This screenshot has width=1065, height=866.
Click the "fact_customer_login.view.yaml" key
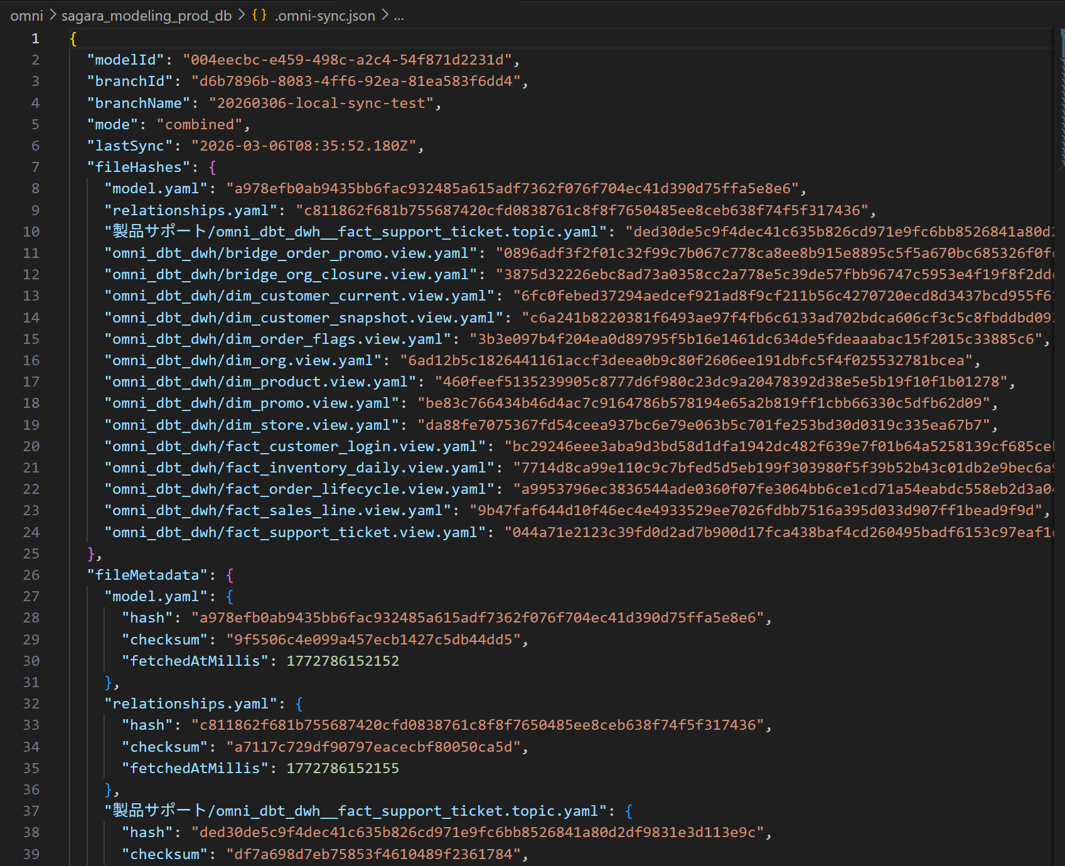click(x=295, y=447)
